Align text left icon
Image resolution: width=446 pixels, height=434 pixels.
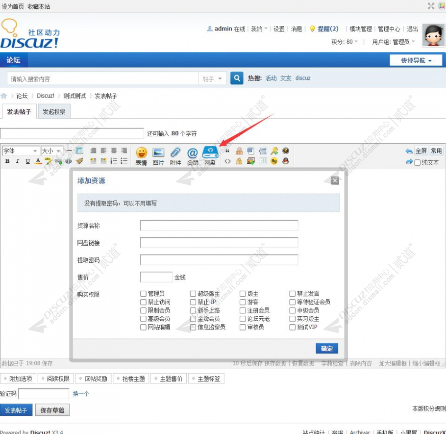point(103,151)
